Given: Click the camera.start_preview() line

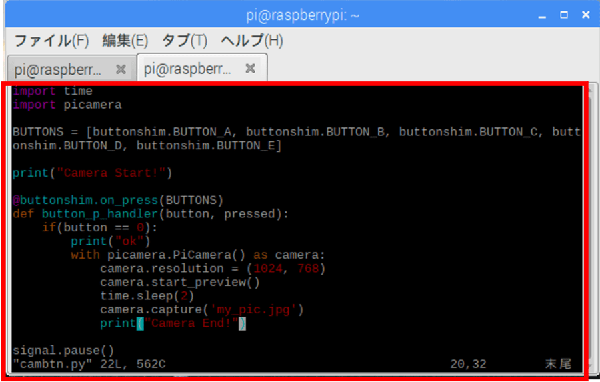Looking at the screenshot, I should (180, 283).
